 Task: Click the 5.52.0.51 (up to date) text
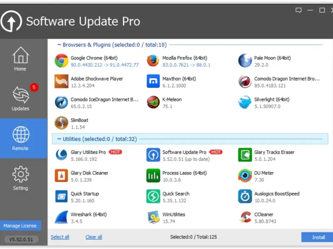pos(186,159)
